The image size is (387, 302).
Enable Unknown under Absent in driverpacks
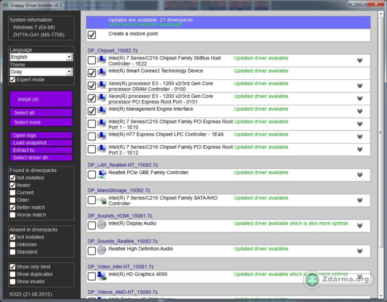(13, 244)
